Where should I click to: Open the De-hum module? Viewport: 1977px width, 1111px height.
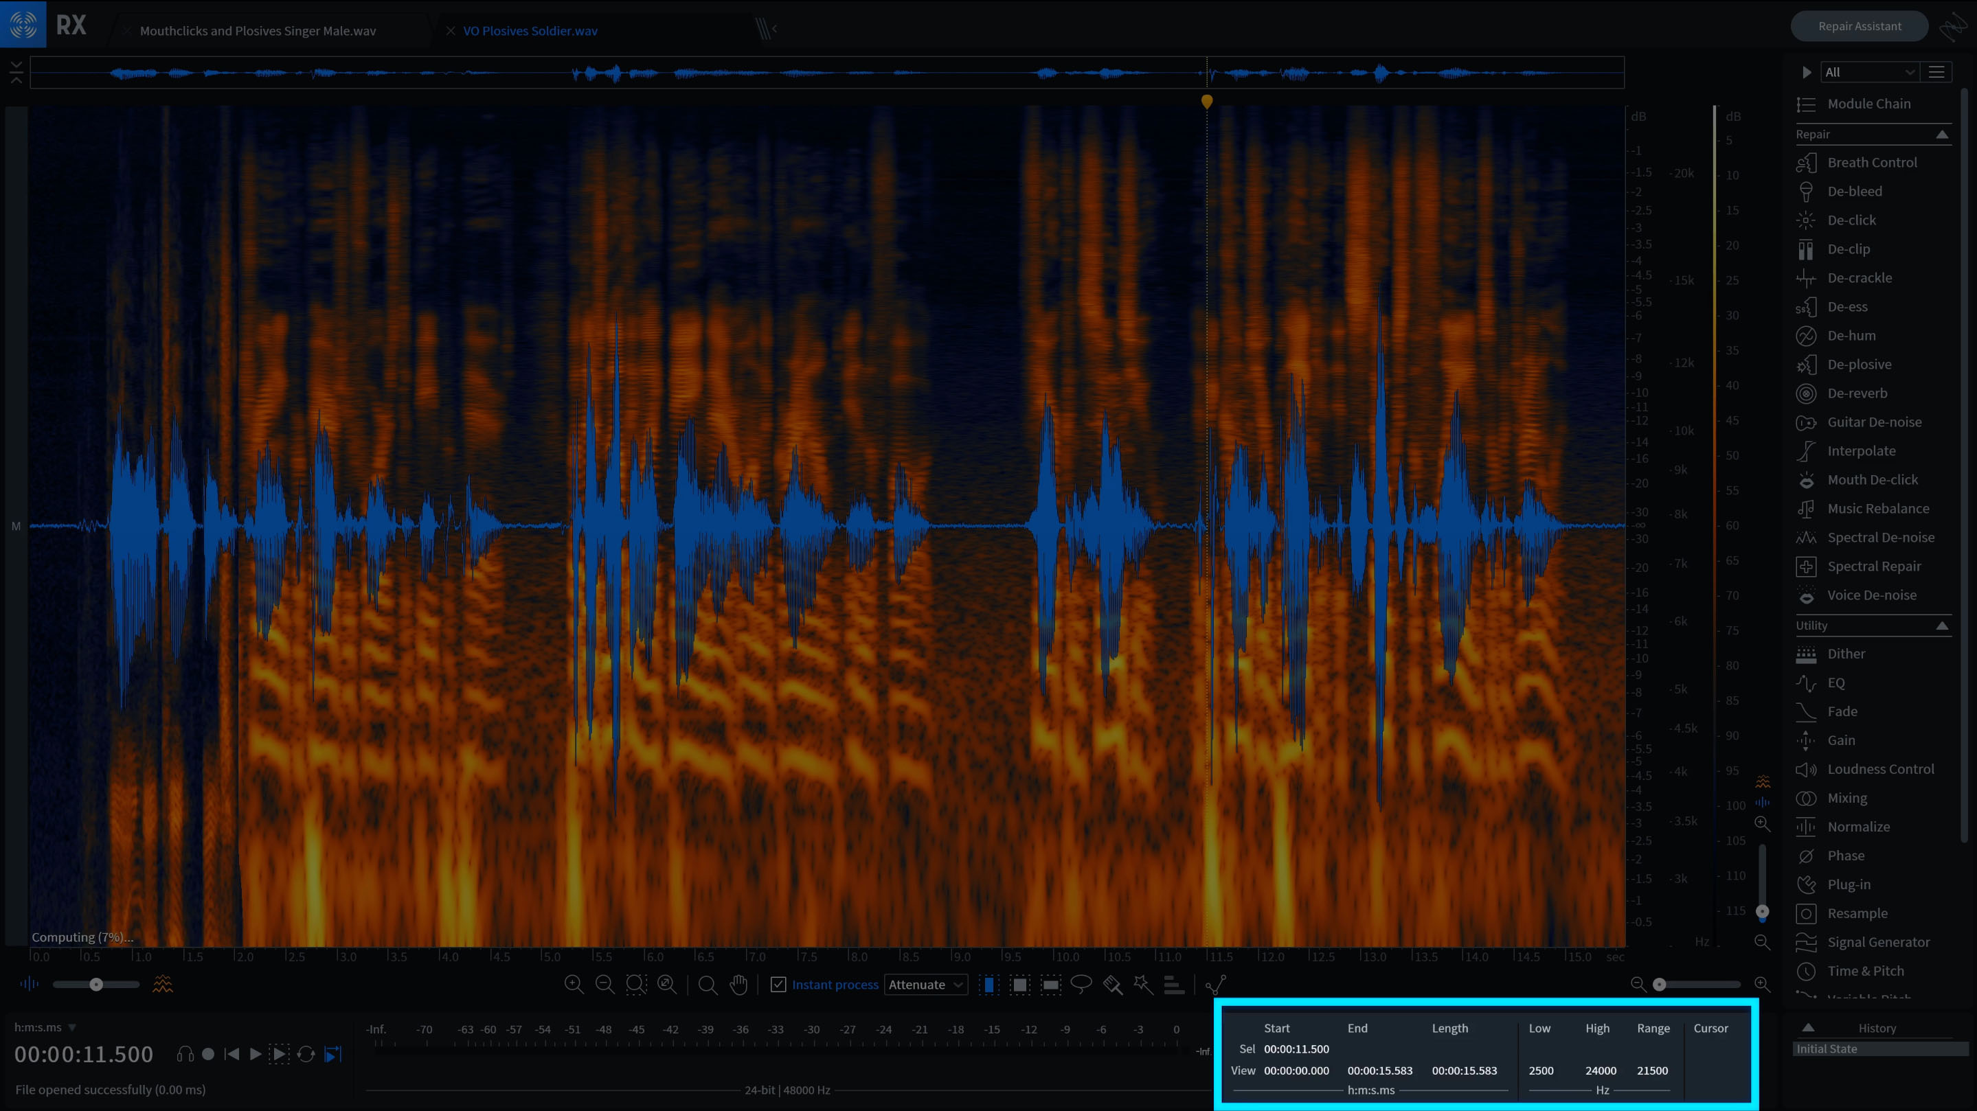[1835, 336]
